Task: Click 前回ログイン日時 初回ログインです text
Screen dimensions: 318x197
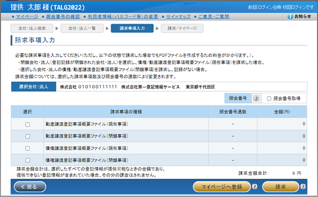Action: [281, 7]
